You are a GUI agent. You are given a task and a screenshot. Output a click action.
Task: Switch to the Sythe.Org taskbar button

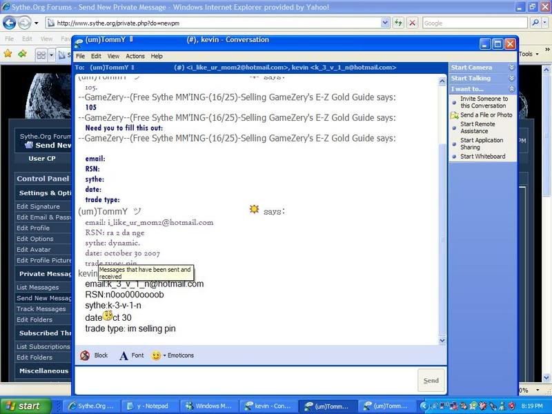[92, 406]
